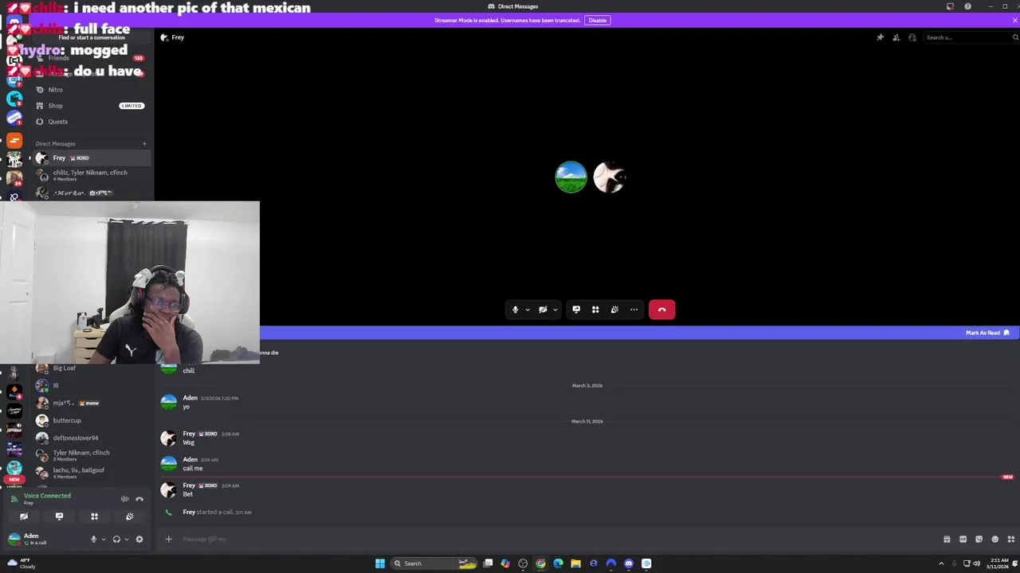The width and height of the screenshot is (1020, 573).
Task: Open inbox icon in Discord title bar
Action: point(950,6)
